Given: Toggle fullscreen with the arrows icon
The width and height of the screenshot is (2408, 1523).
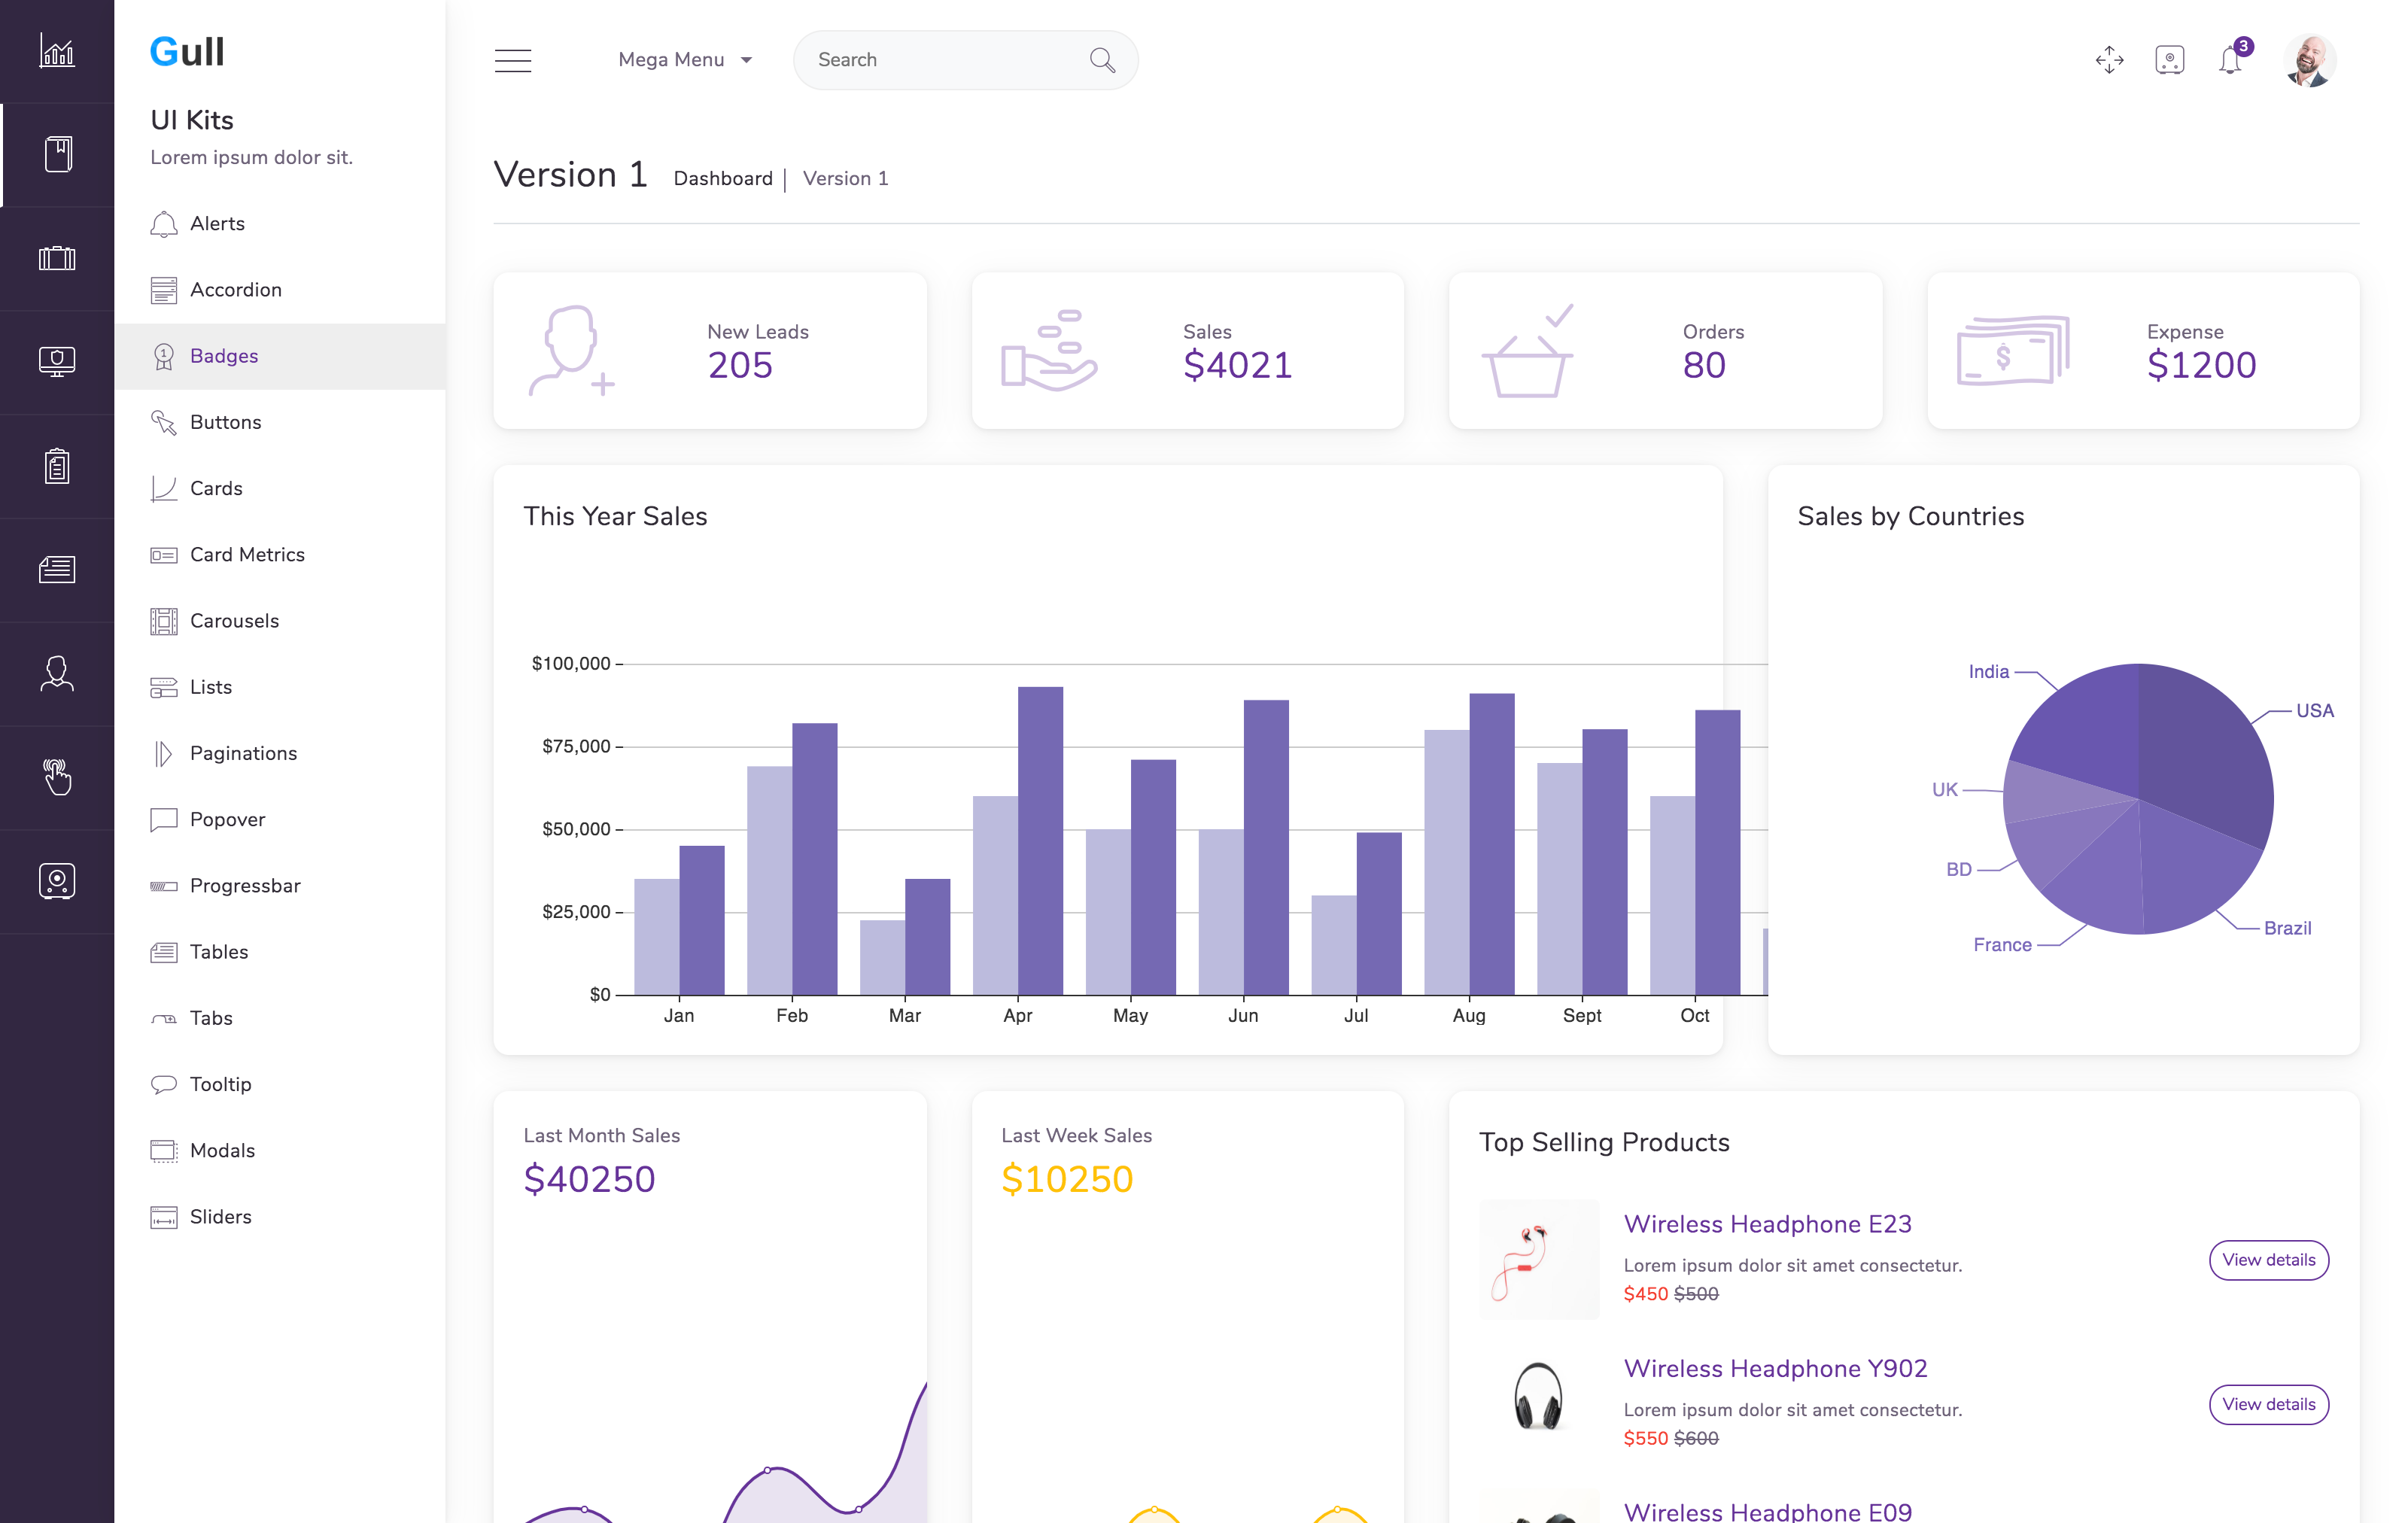Looking at the screenshot, I should coord(2109,60).
